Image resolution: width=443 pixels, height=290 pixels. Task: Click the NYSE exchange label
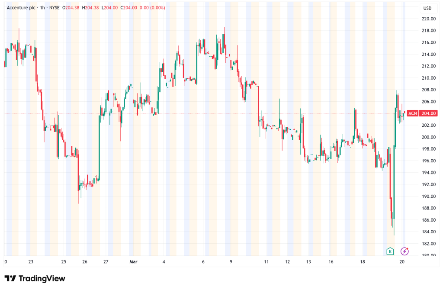pos(55,7)
